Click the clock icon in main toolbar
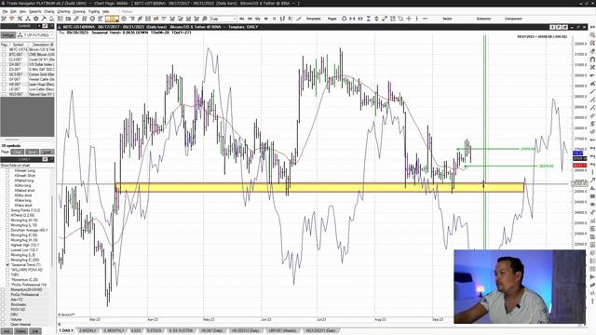This screenshot has height=335, width=596. point(92,19)
